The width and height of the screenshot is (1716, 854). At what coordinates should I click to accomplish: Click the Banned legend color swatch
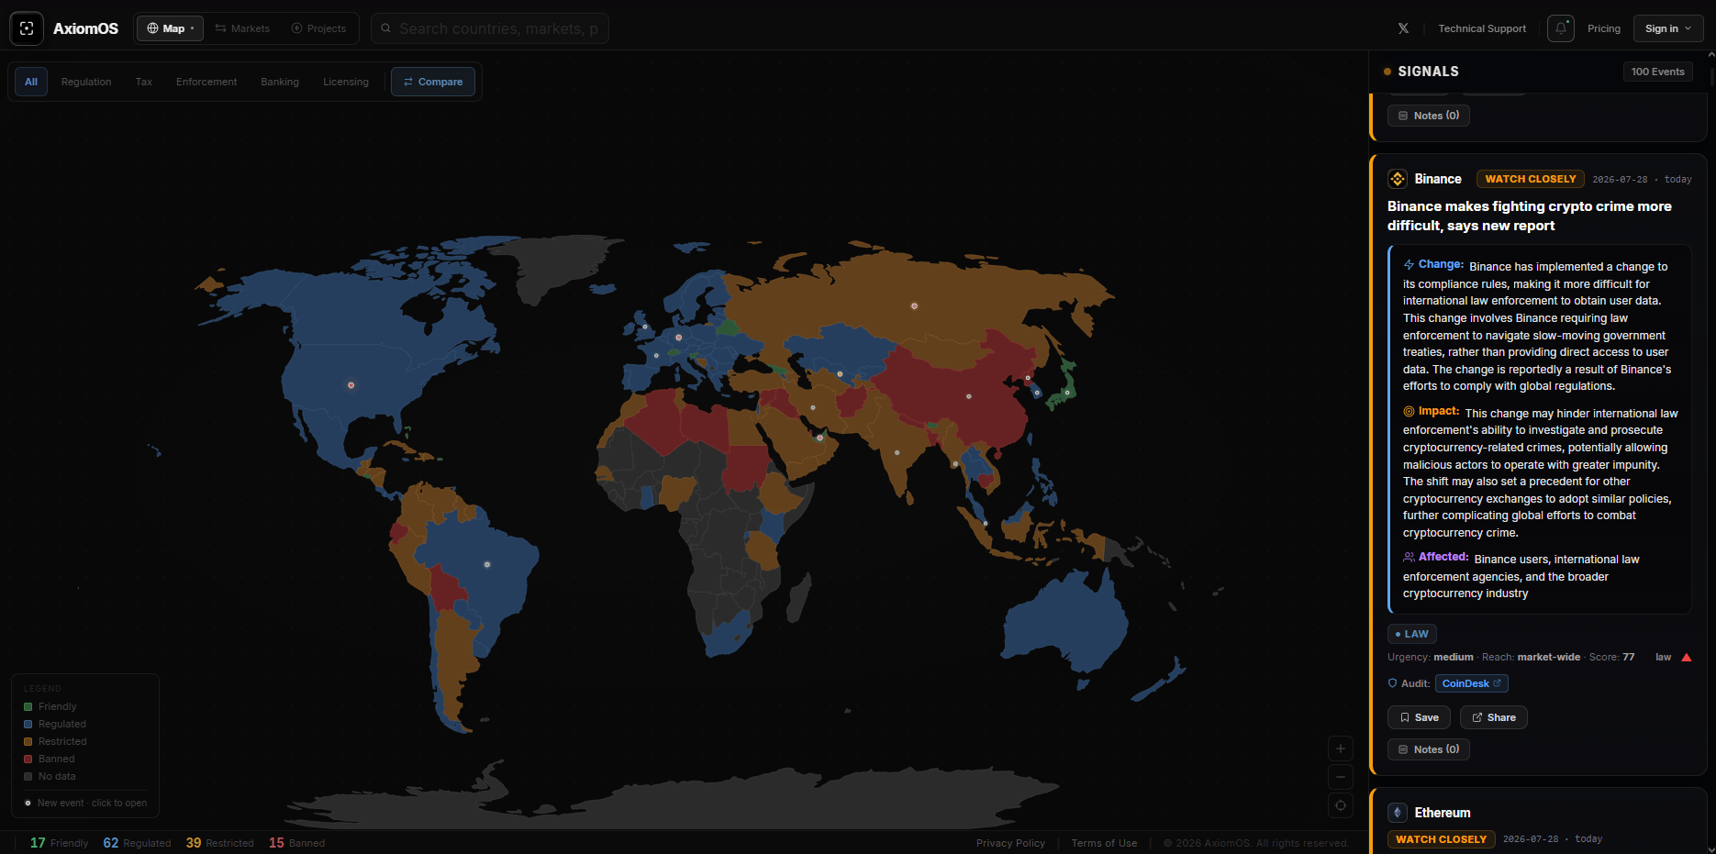tap(28, 759)
